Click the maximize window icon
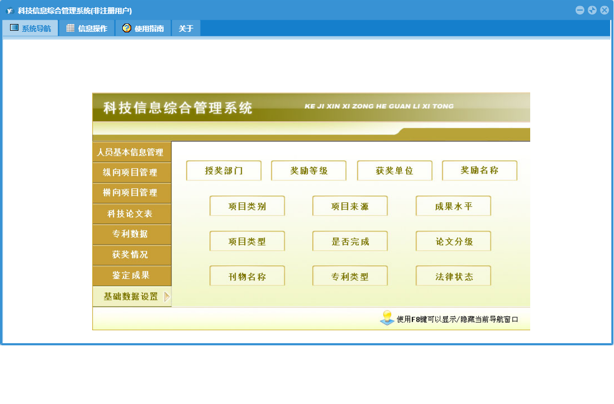 (592, 10)
